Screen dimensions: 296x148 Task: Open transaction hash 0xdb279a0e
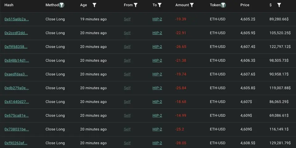click(17, 88)
